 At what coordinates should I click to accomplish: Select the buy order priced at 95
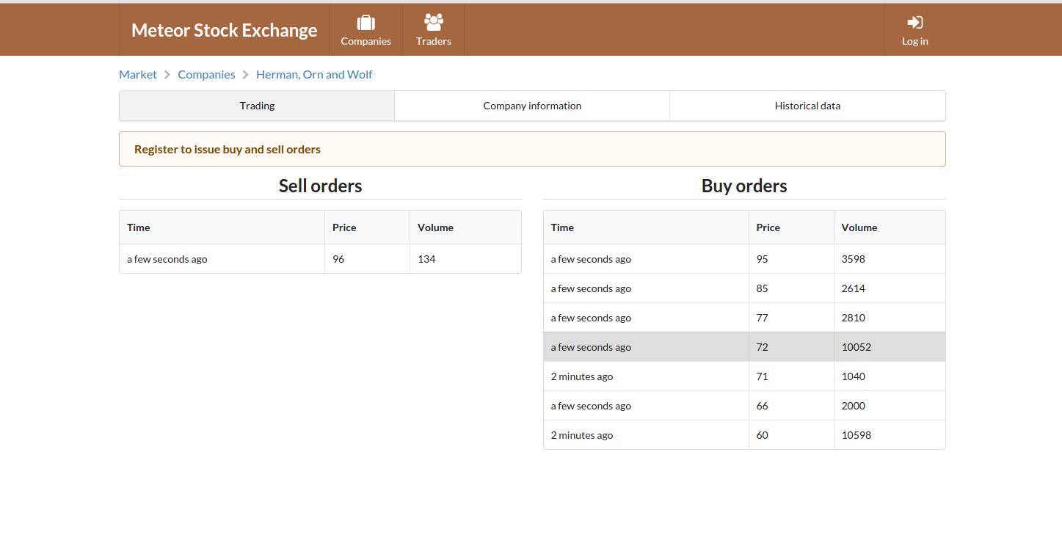point(744,259)
